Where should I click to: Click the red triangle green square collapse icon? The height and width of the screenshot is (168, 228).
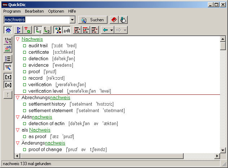pos(27,30)
